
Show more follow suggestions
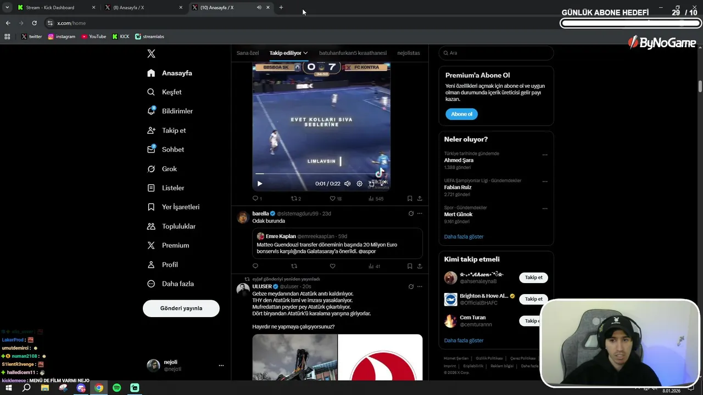coord(464,341)
